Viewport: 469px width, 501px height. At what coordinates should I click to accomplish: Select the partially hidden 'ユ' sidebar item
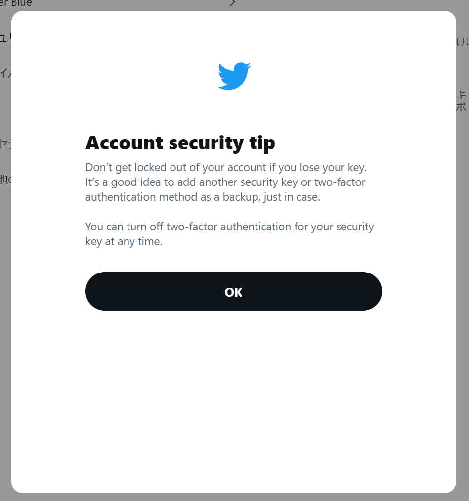click(x=5, y=39)
